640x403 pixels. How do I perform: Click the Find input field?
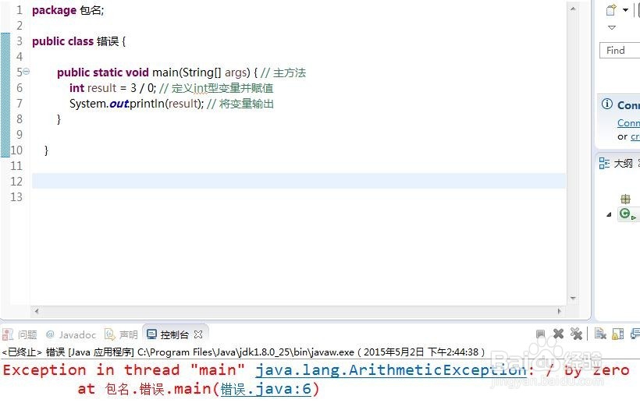(x=620, y=51)
